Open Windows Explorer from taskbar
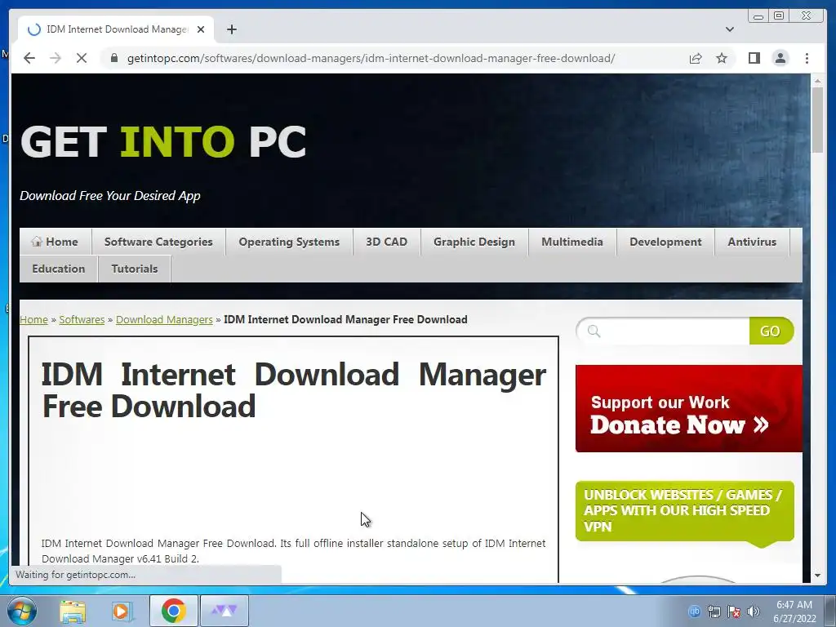The height and width of the screenshot is (627, 836). (73, 611)
